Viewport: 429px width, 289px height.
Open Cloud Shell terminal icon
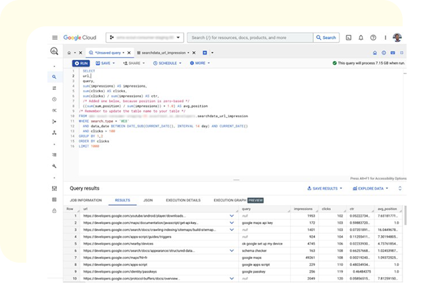(x=349, y=38)
